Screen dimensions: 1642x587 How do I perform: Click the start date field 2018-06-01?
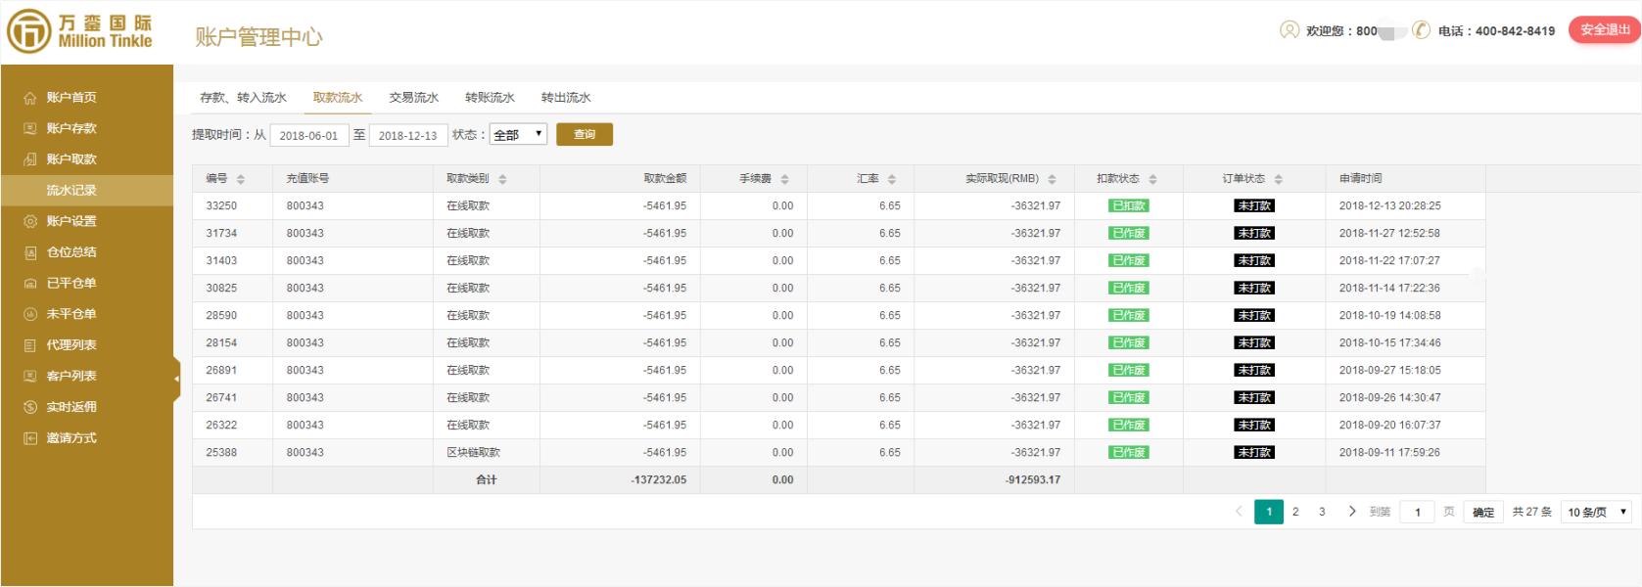click(308, 136)
